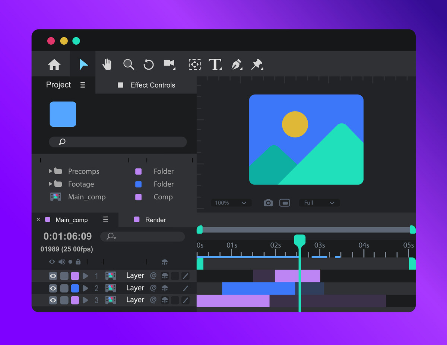Click the blue label swatch for Footage

(138, 184)
